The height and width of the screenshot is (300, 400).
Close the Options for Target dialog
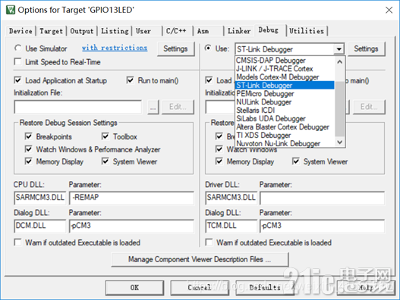pyautogui.click(x=389, y=10)
